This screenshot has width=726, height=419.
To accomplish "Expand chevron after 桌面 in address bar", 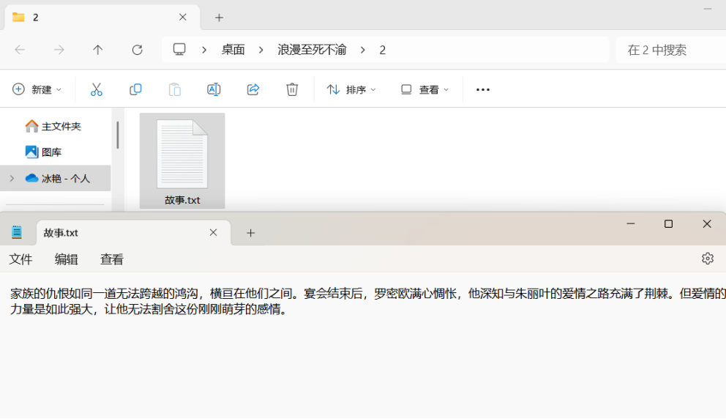I will pyautogui.click(x=261, y=50).
